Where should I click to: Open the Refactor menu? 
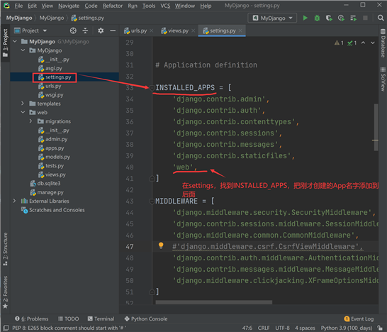coord(113,6)
